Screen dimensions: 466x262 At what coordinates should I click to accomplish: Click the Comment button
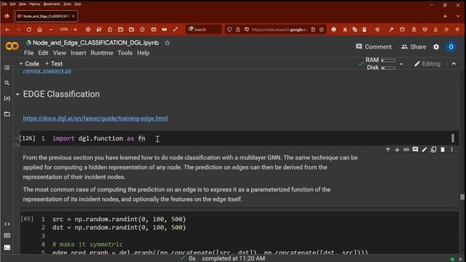point(374,47)
